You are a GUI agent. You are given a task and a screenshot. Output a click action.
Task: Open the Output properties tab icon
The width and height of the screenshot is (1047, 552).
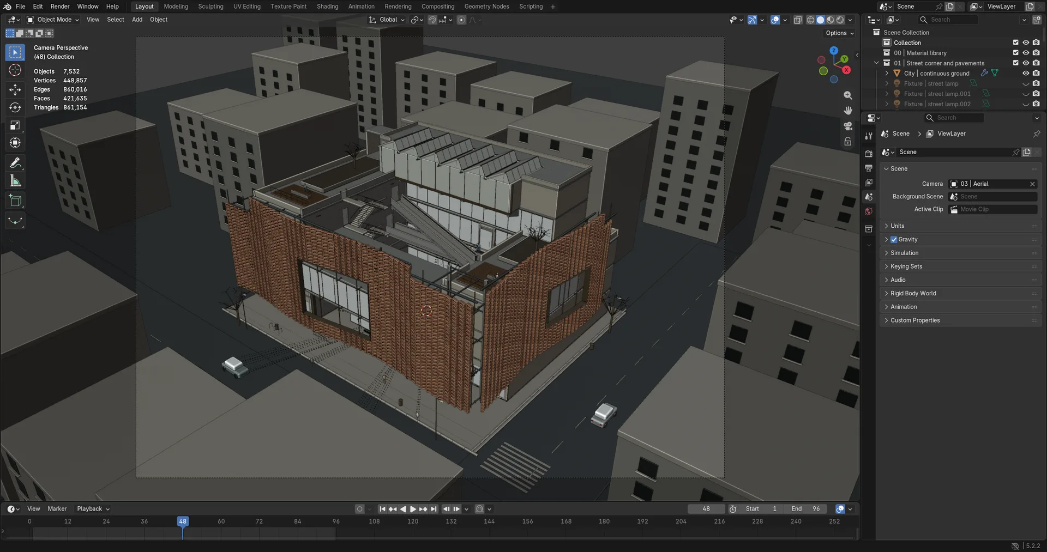coord(869,168)
